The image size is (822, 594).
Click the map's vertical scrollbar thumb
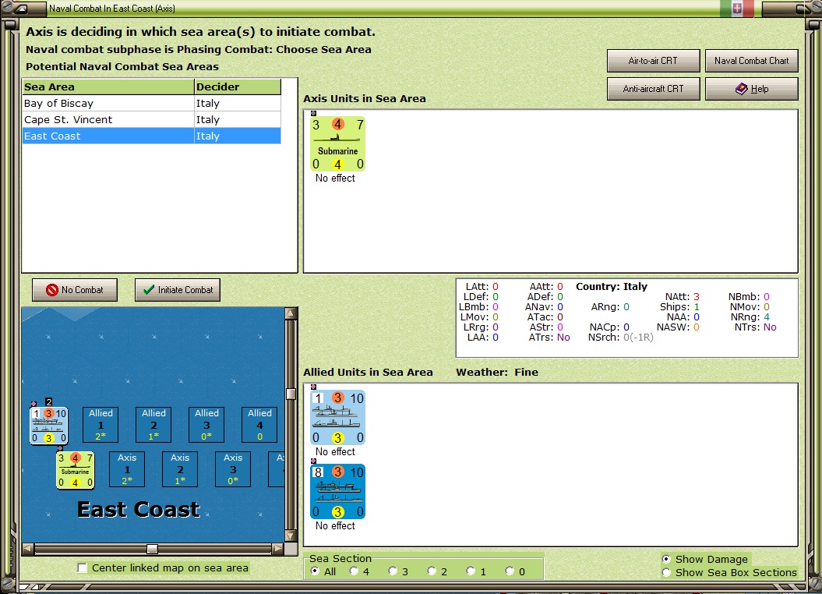(291, 394)
